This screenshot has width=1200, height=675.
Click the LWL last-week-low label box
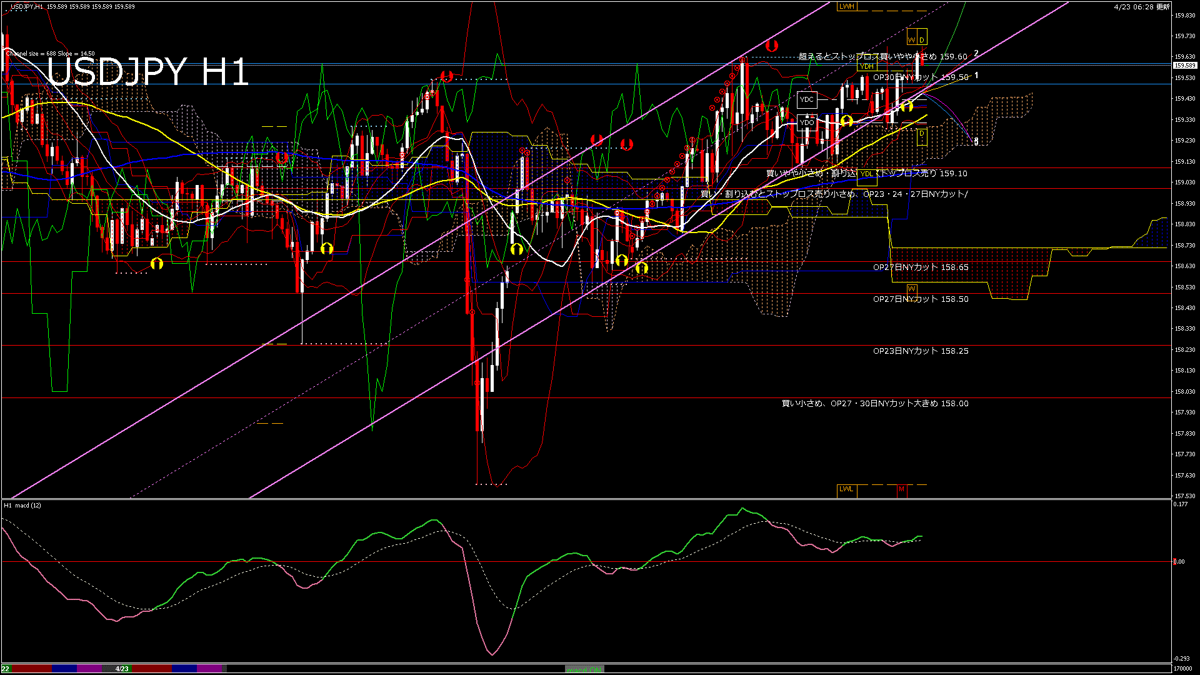(x=846, y=489)
